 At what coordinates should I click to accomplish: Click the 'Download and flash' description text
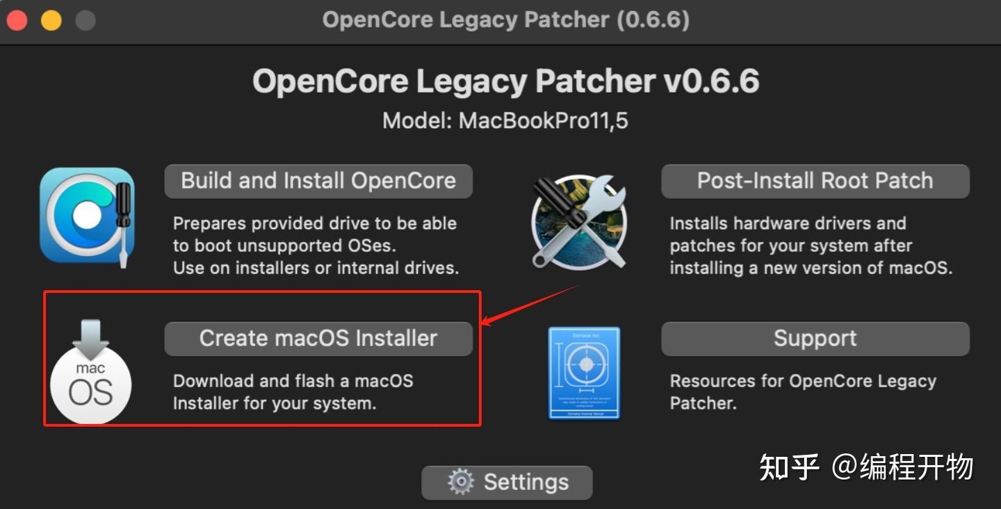tap(293, 392)
